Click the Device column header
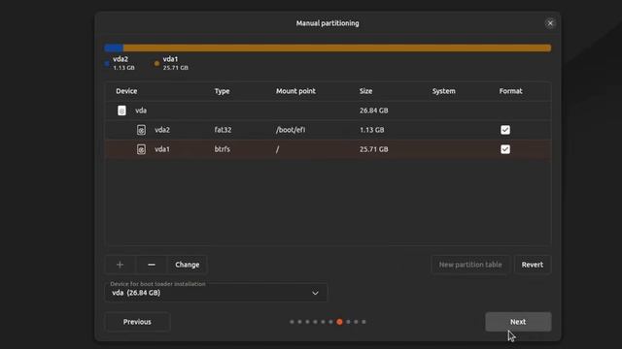This screenshot has height=349, width=622. 126,91
